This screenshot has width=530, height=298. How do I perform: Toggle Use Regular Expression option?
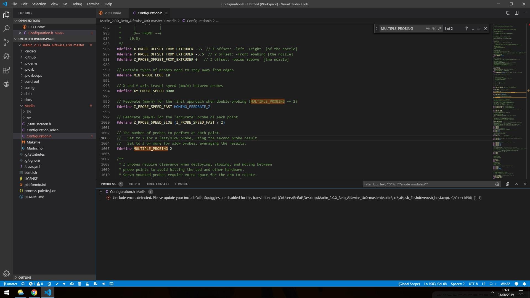pos(439,28)
